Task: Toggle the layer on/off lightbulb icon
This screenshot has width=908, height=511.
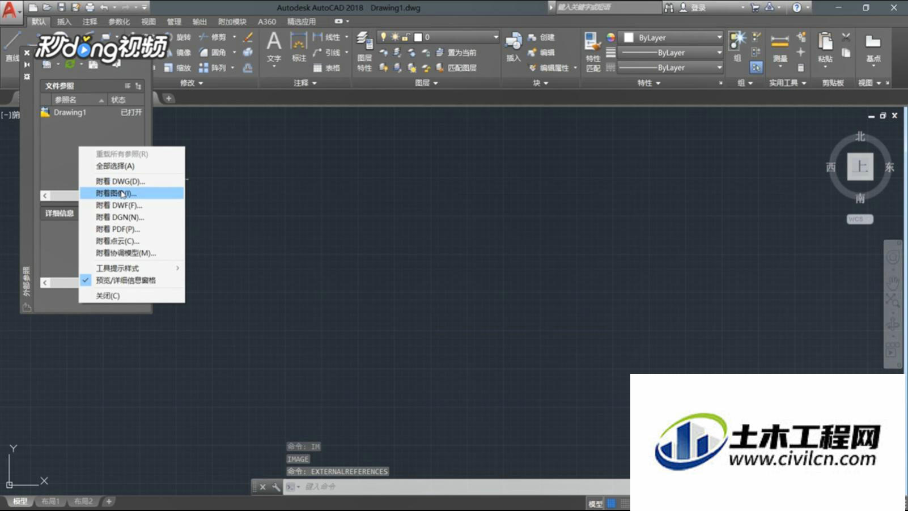Action: (x=383, y=37)
